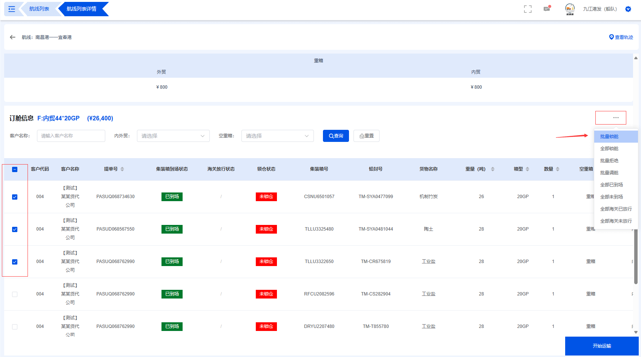Go back using the left arrow icon
Image resolution: width=641 pixels, height=357 pixels.
coord(13,37)
